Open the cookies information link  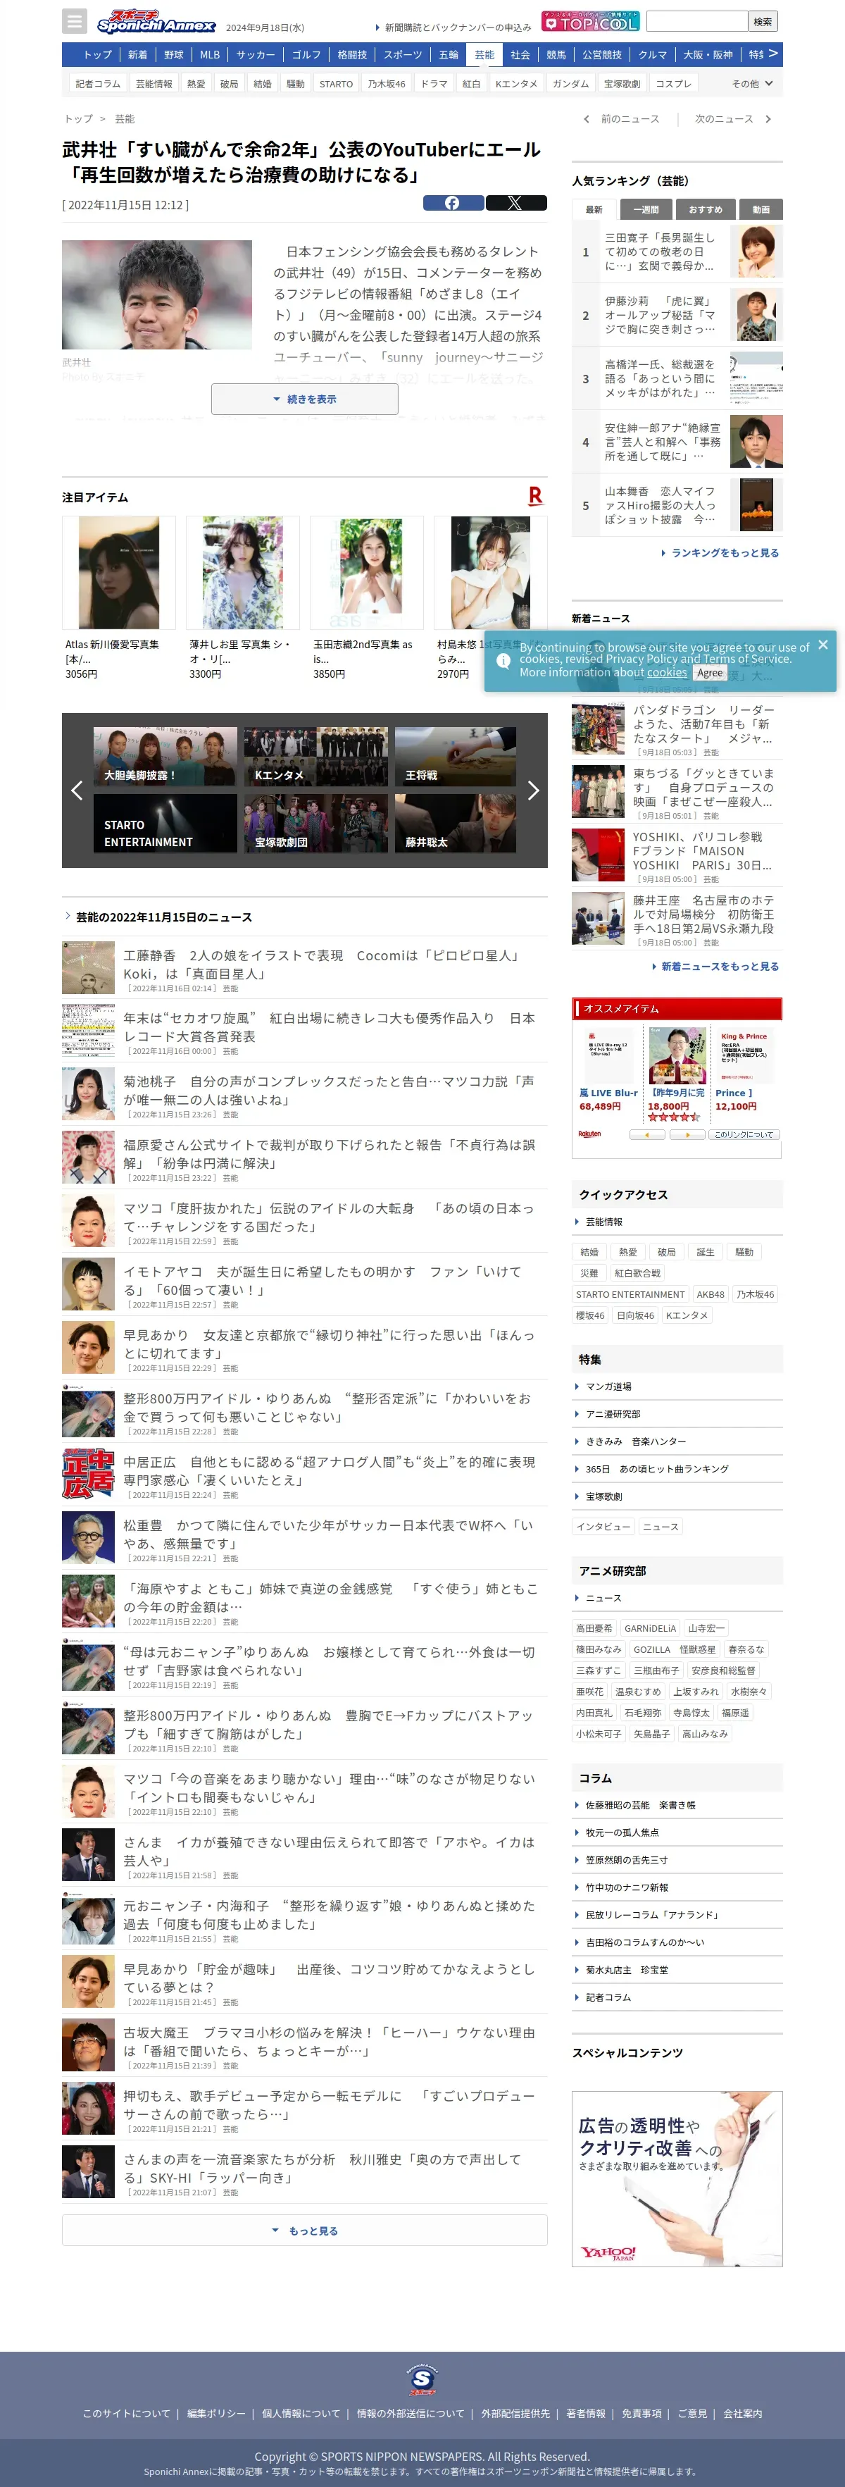pos(667,673)
